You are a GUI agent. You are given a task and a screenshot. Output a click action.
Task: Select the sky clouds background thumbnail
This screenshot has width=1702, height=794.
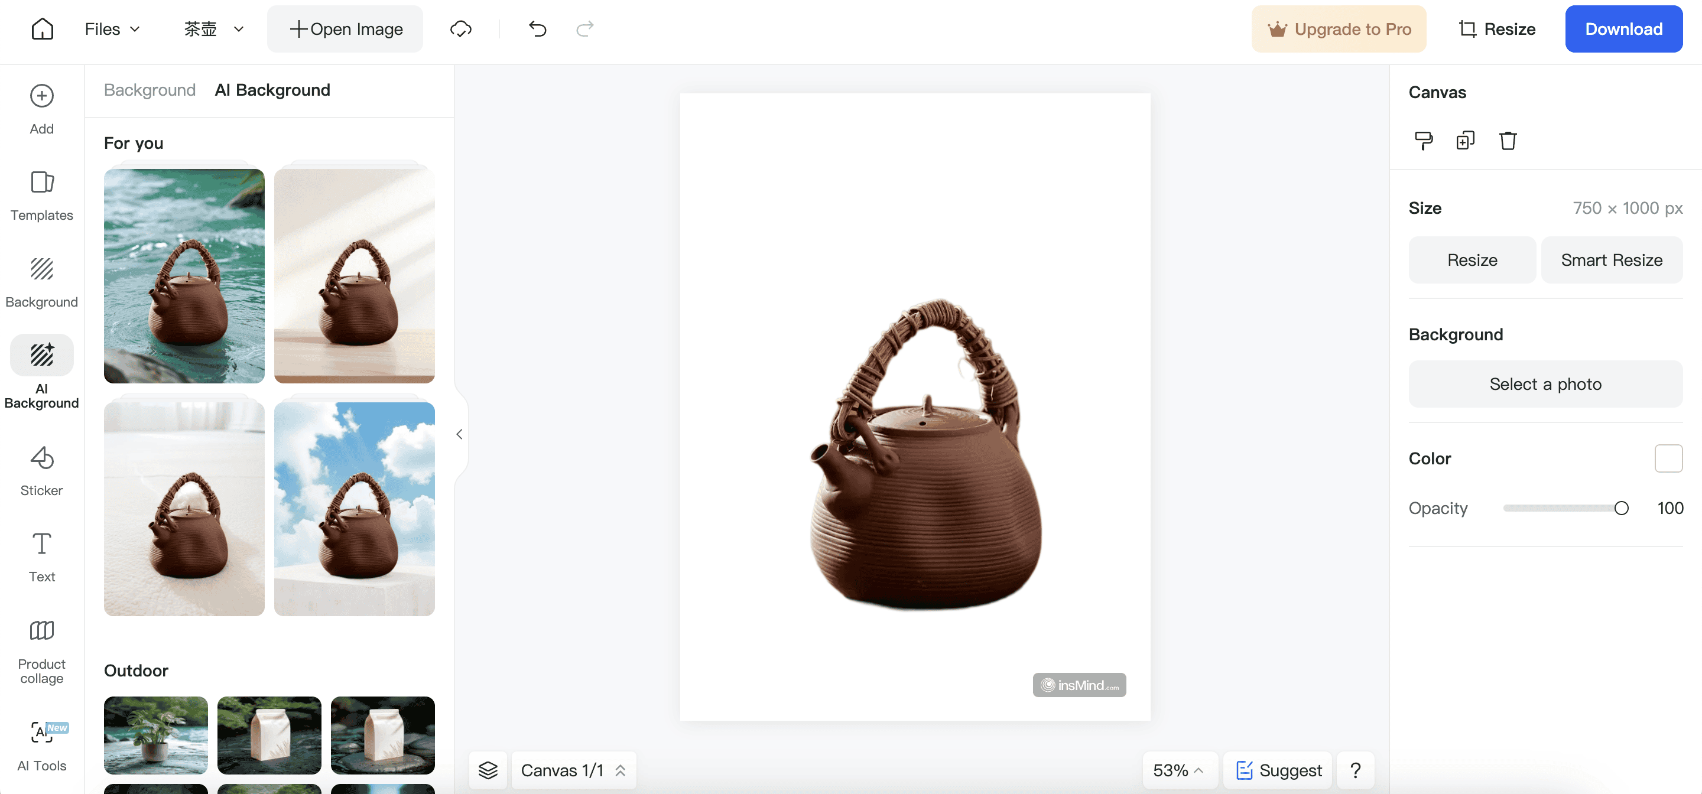click(x=354, y=509)
